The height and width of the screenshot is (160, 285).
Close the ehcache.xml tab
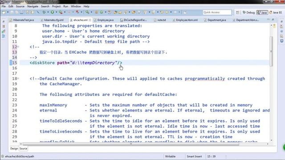click(90, 20)
